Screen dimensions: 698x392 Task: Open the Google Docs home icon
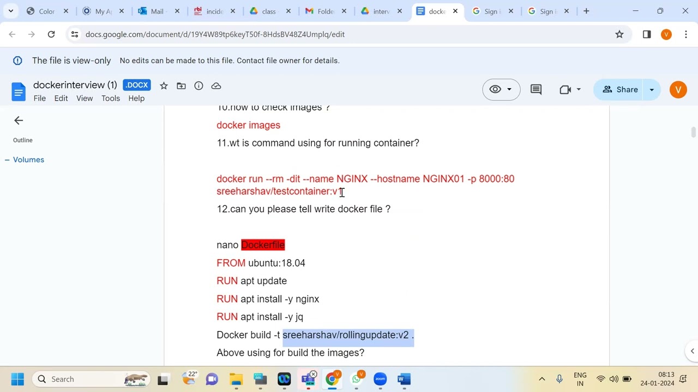click(19, 91)
